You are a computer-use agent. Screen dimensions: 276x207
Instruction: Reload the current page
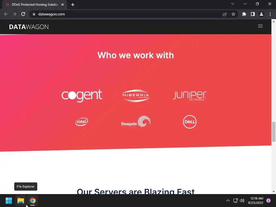(23, 14)
